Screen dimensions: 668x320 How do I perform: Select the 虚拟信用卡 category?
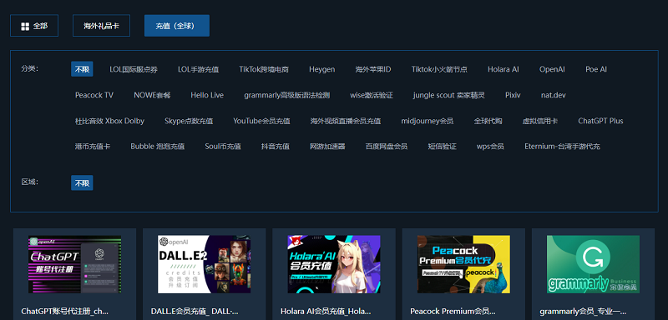(539, 121)
